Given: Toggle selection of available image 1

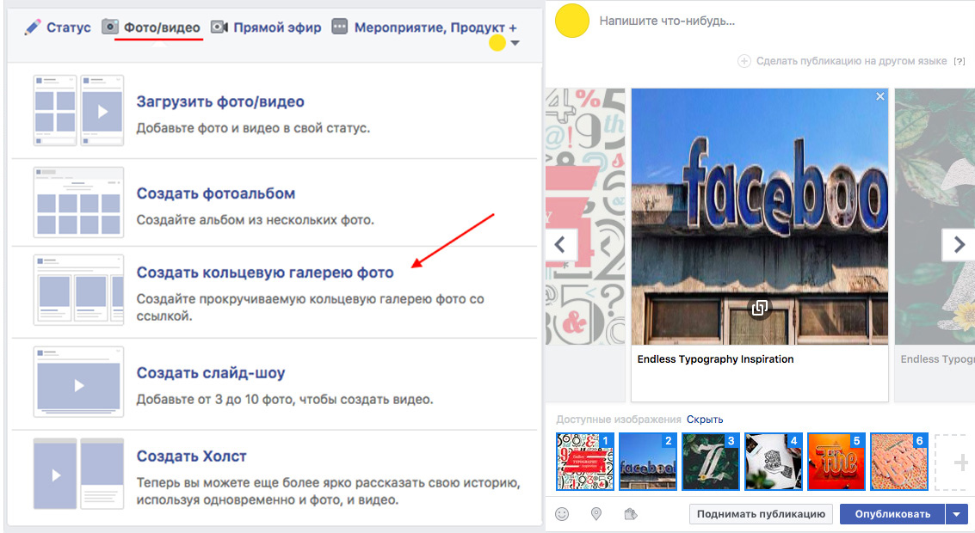Looking at the screenshot, I should point(585,462).
